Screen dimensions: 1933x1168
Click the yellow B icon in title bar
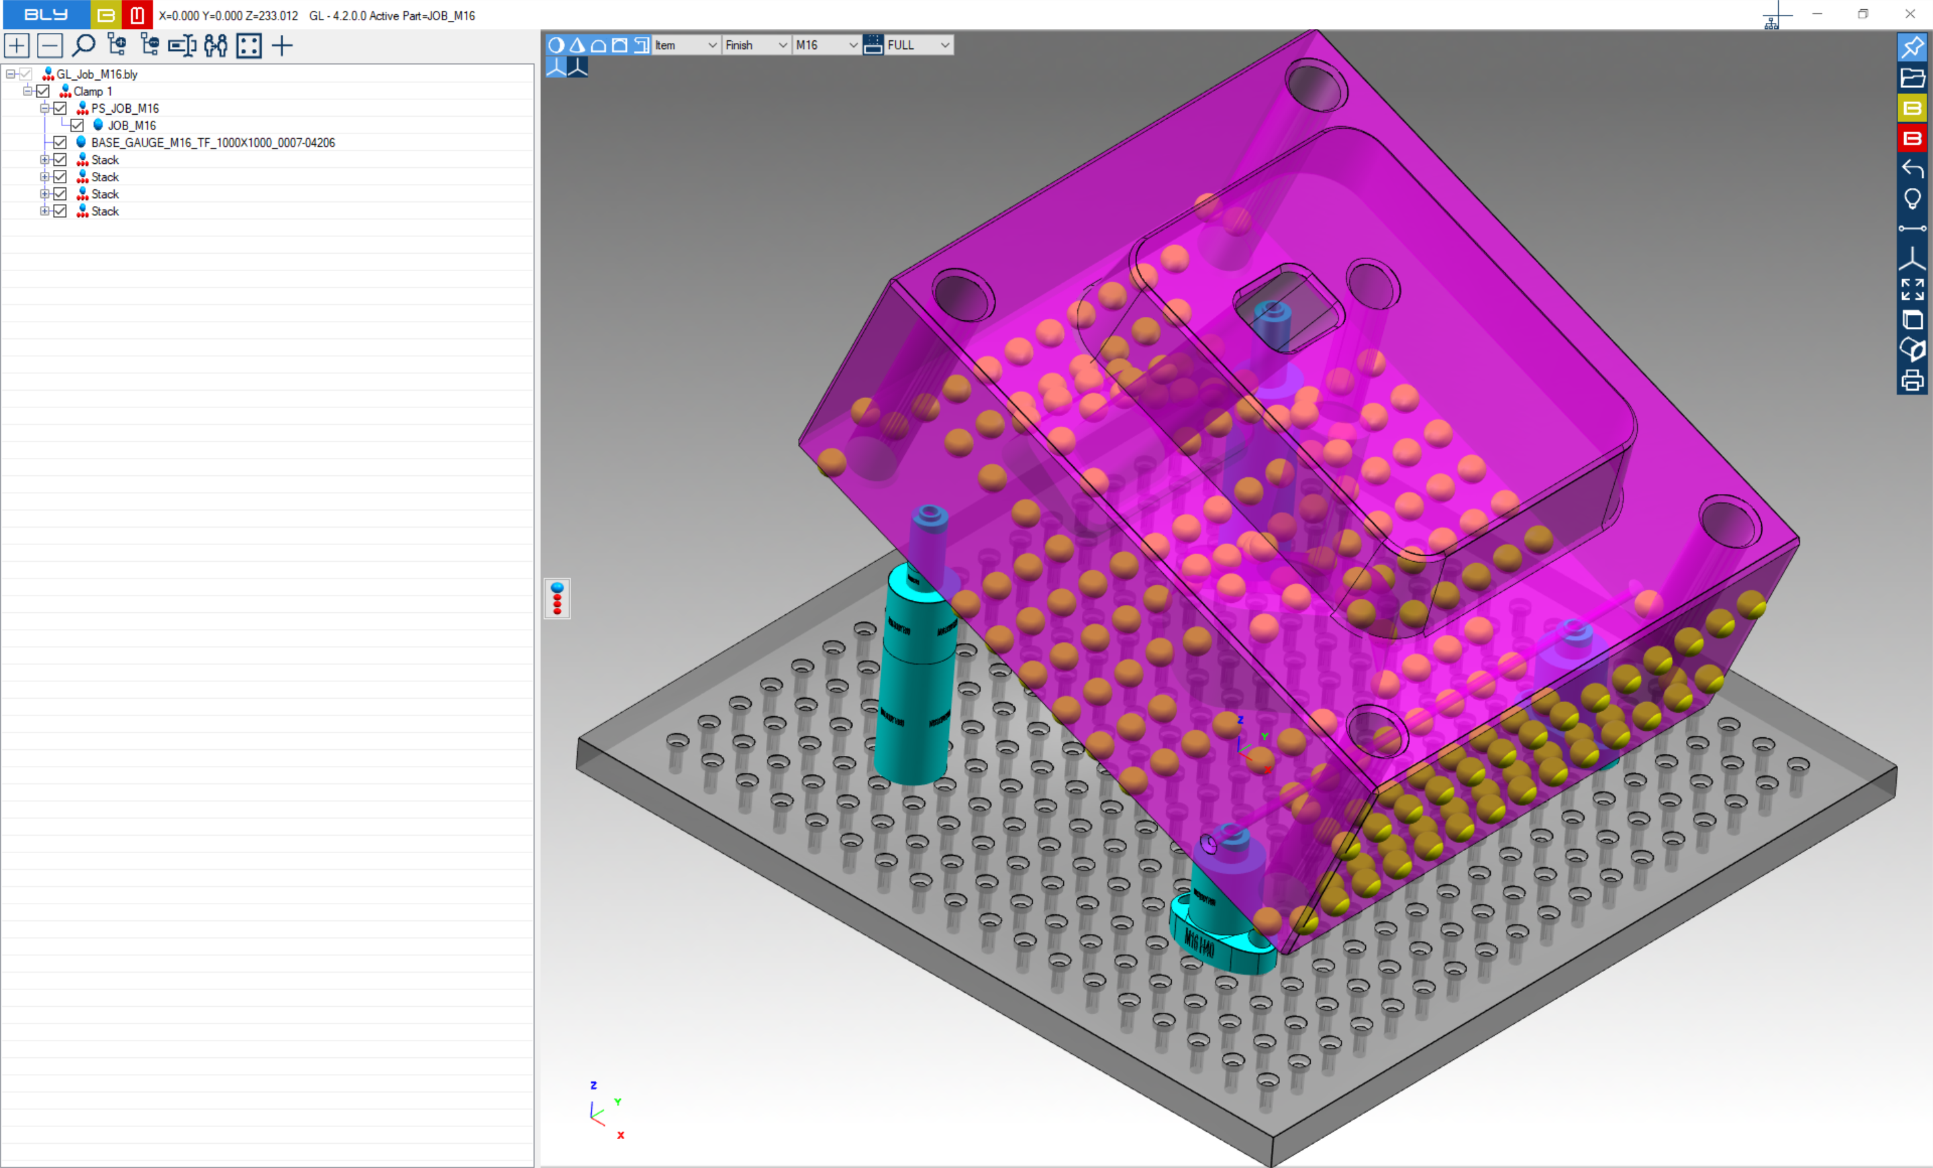[x=105, y=15]
